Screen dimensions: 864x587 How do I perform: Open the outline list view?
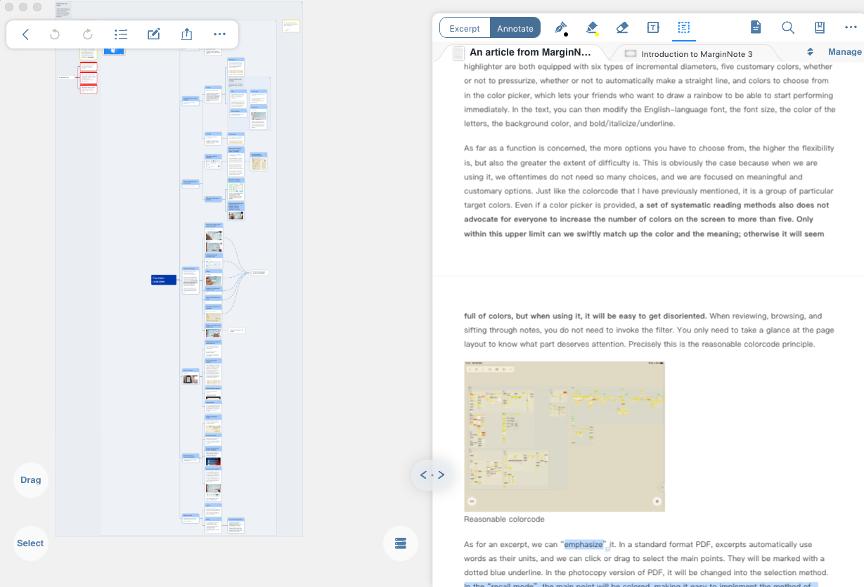[x=121, y=34]
